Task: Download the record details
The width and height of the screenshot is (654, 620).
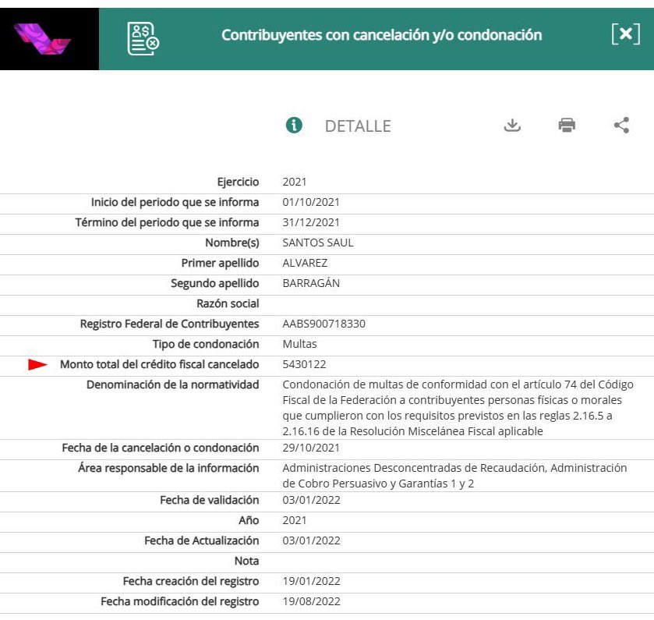Action: click(512, 125)
